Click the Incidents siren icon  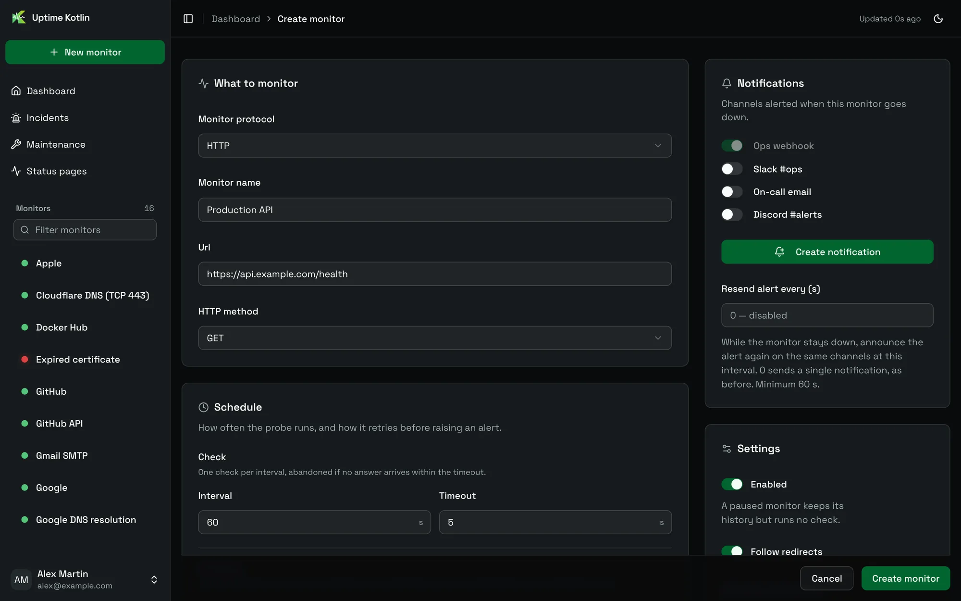[16, 118]
